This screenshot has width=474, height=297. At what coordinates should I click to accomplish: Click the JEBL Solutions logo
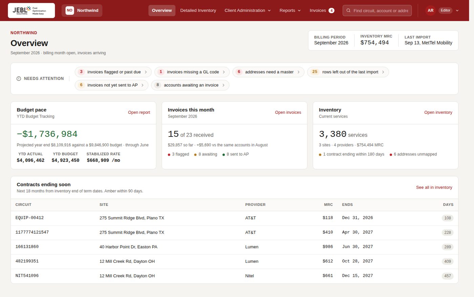(31, 10)
